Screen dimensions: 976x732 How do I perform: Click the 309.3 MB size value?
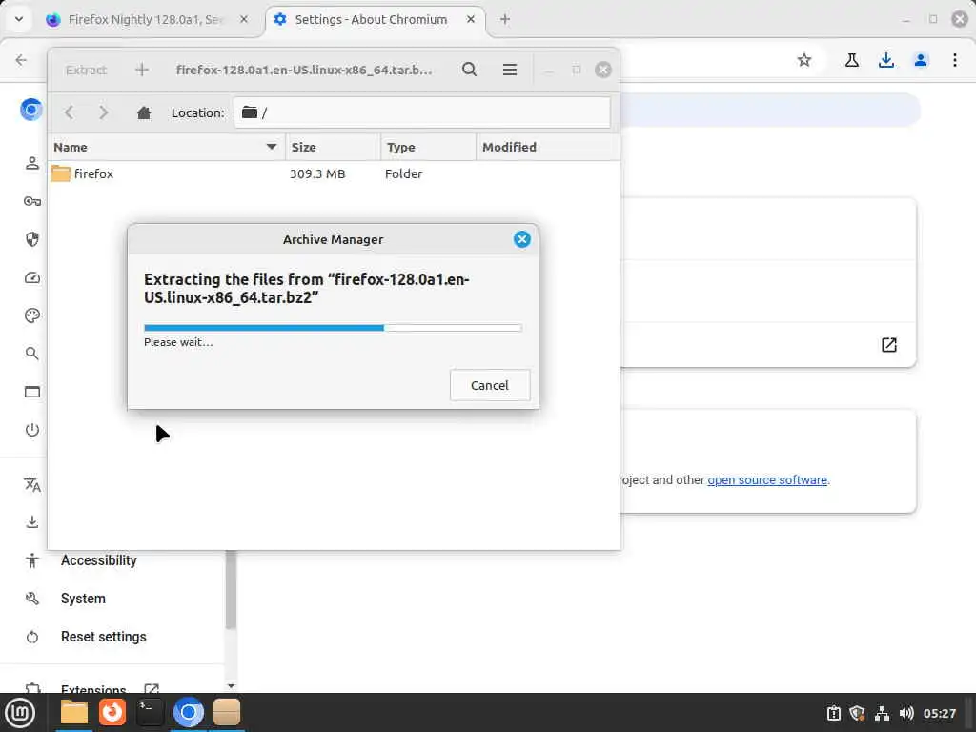click(x=317, y=173)
